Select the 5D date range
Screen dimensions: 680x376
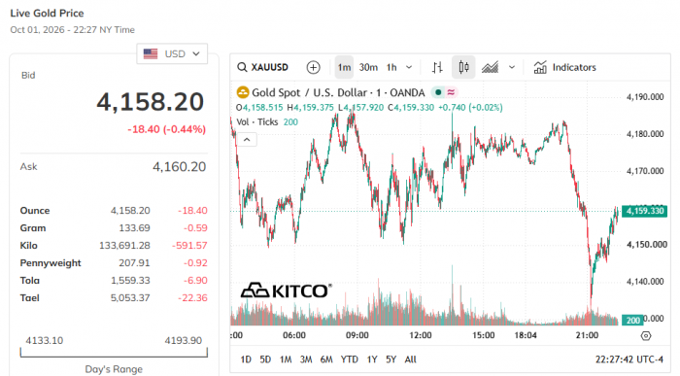point(265,359)
